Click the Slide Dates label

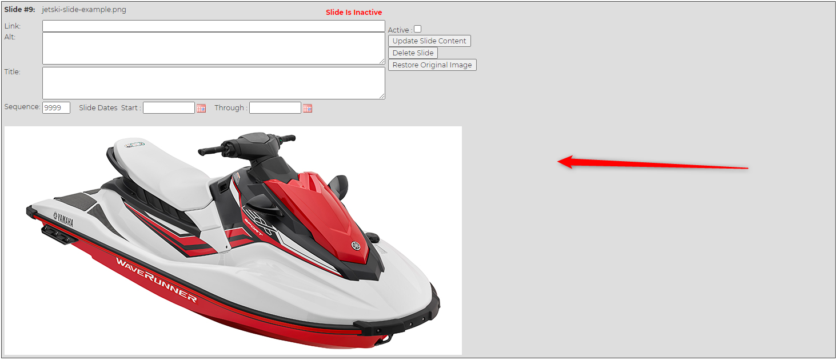coord(98,108)
